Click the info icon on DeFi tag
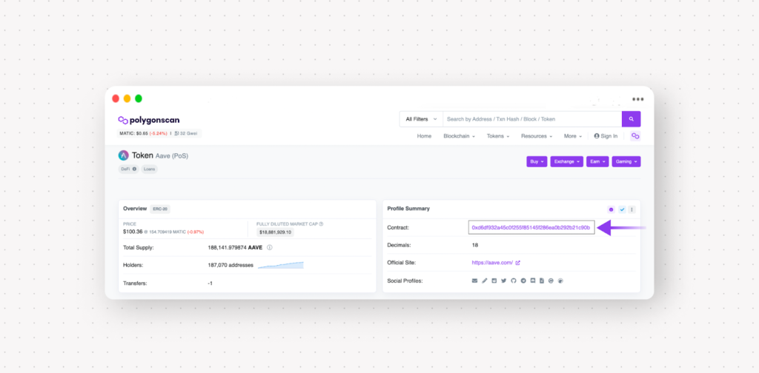The image size is (759, 373). point(134,169)
